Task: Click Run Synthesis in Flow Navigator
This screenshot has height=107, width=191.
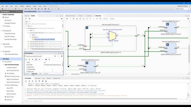Action: 8,62
